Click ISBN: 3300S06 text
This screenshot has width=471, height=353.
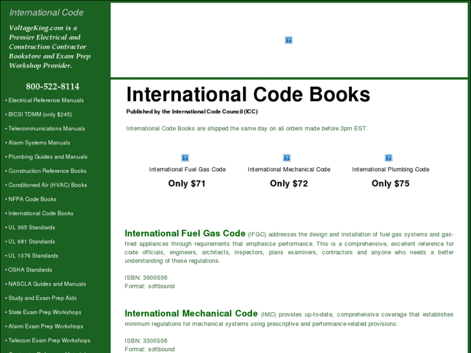[x=146, y=341]
